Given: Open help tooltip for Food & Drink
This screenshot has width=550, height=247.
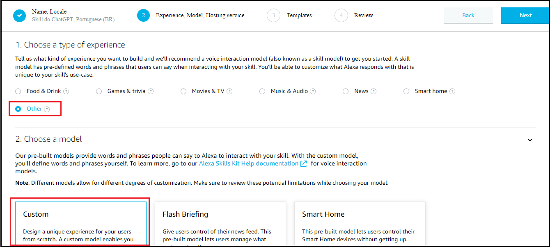Looking at the screenshot, I should point(66,91).
